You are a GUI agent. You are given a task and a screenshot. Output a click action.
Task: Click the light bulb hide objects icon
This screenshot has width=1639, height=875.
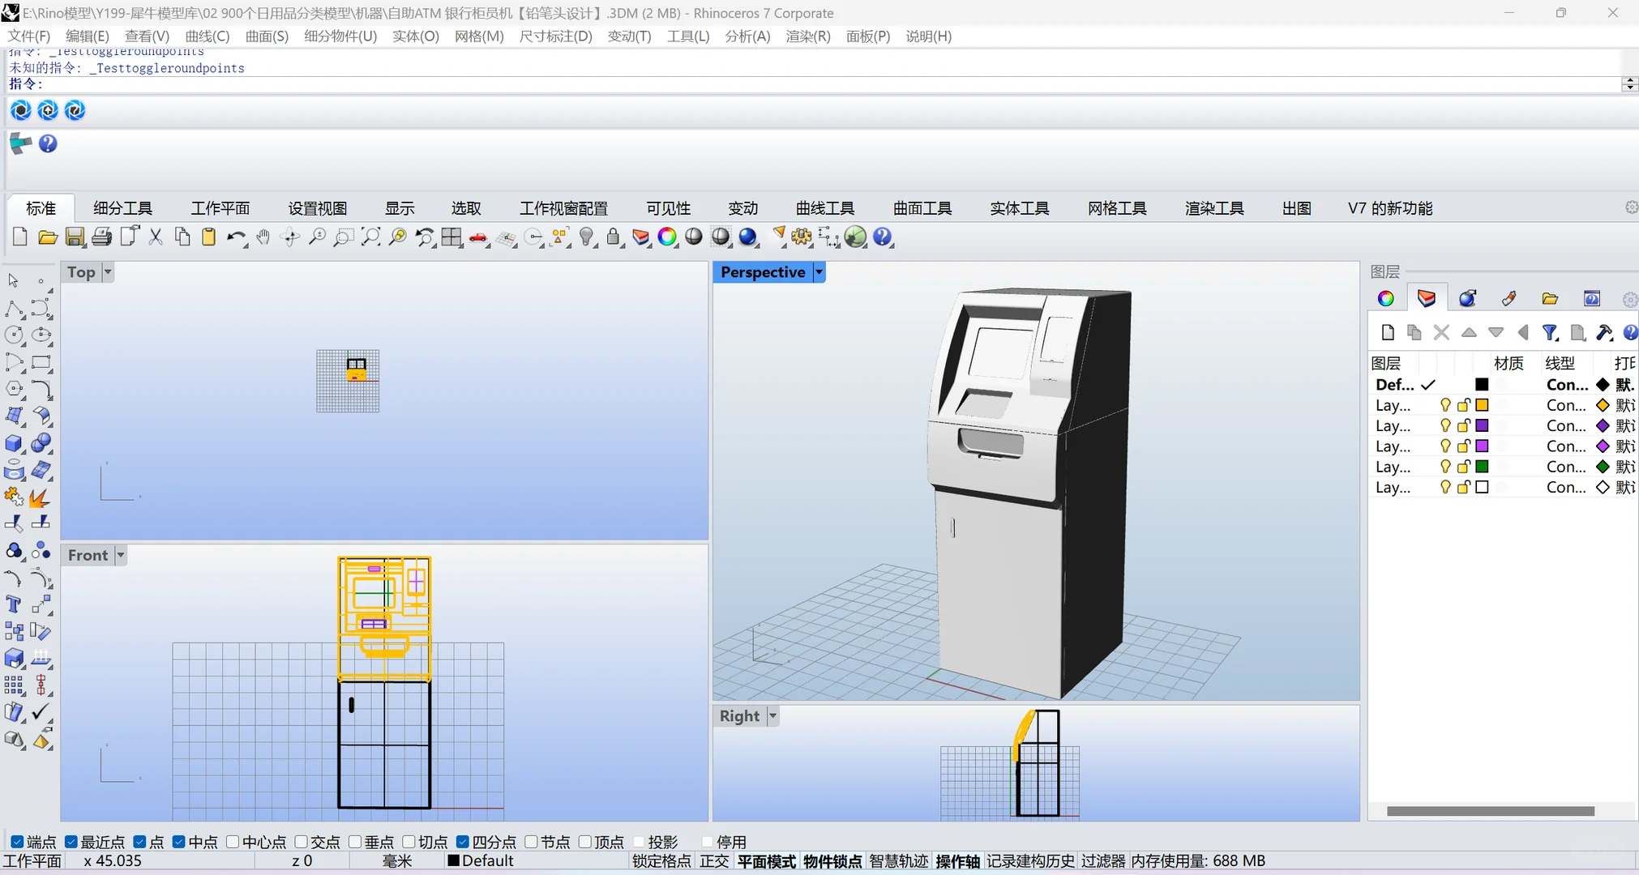[x=587, y=237]
